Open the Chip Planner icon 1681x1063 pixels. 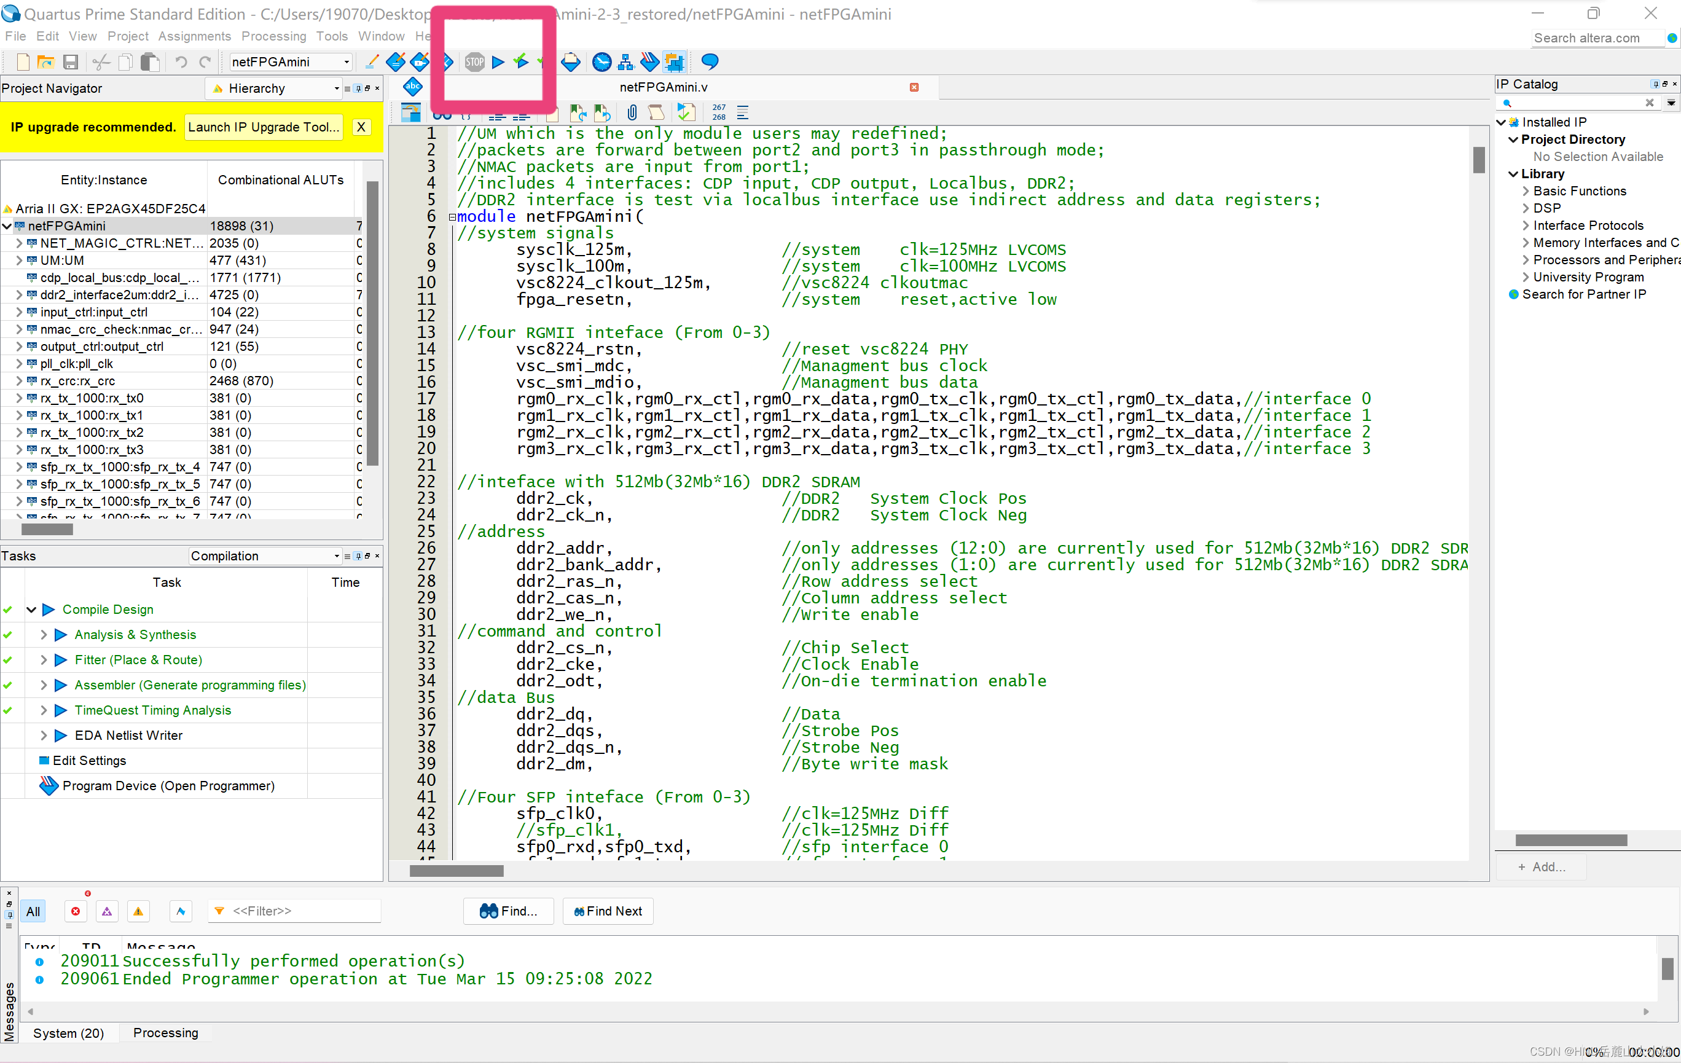[673, 62]
